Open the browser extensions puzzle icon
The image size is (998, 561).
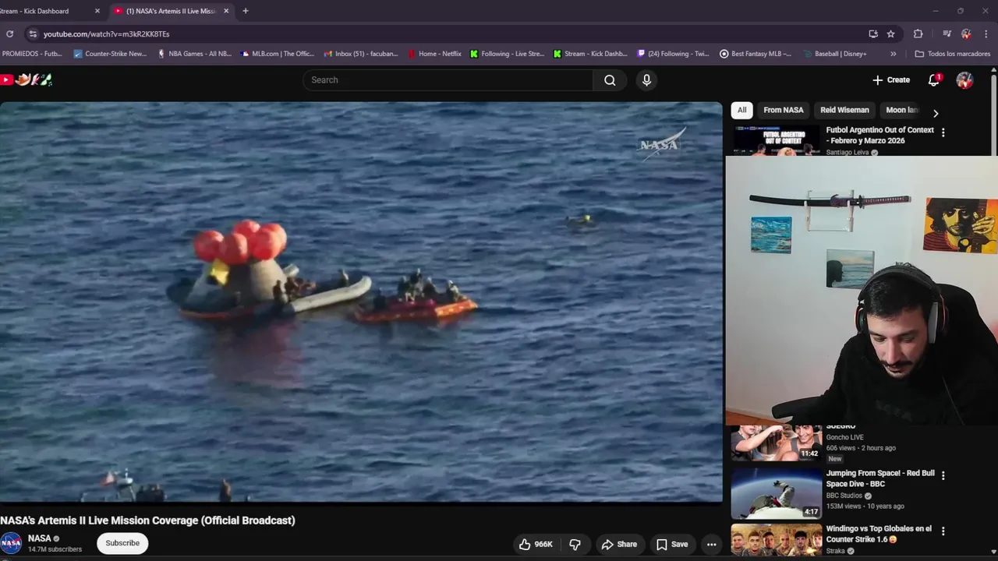918,34
